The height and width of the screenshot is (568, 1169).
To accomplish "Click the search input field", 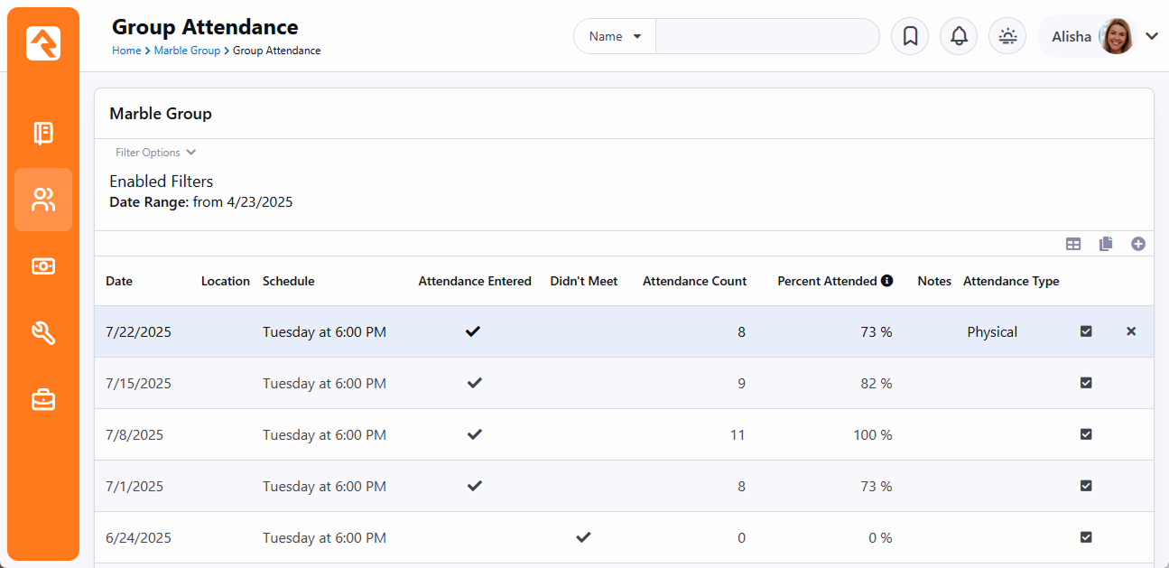I will click(767, 37).
